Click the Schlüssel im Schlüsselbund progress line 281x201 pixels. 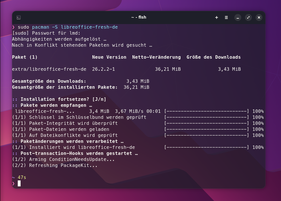pyautogui.click(x=80, y=117)
